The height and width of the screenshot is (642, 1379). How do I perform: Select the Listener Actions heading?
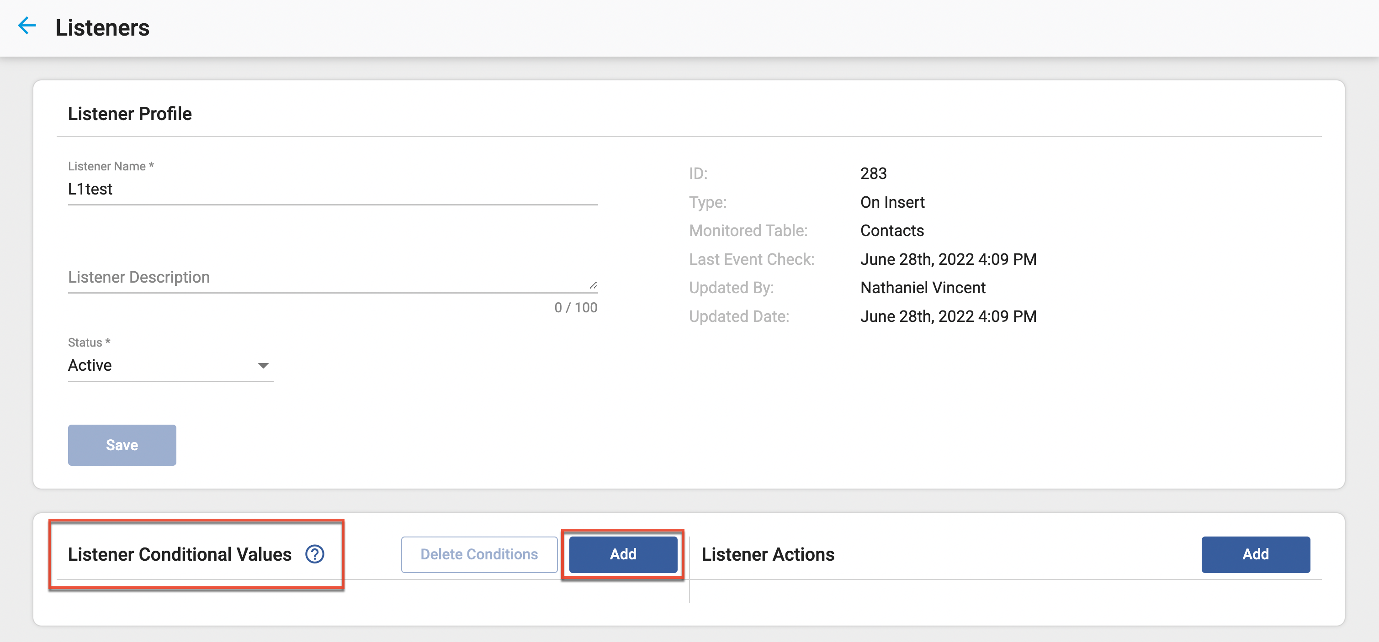[768, 554]
